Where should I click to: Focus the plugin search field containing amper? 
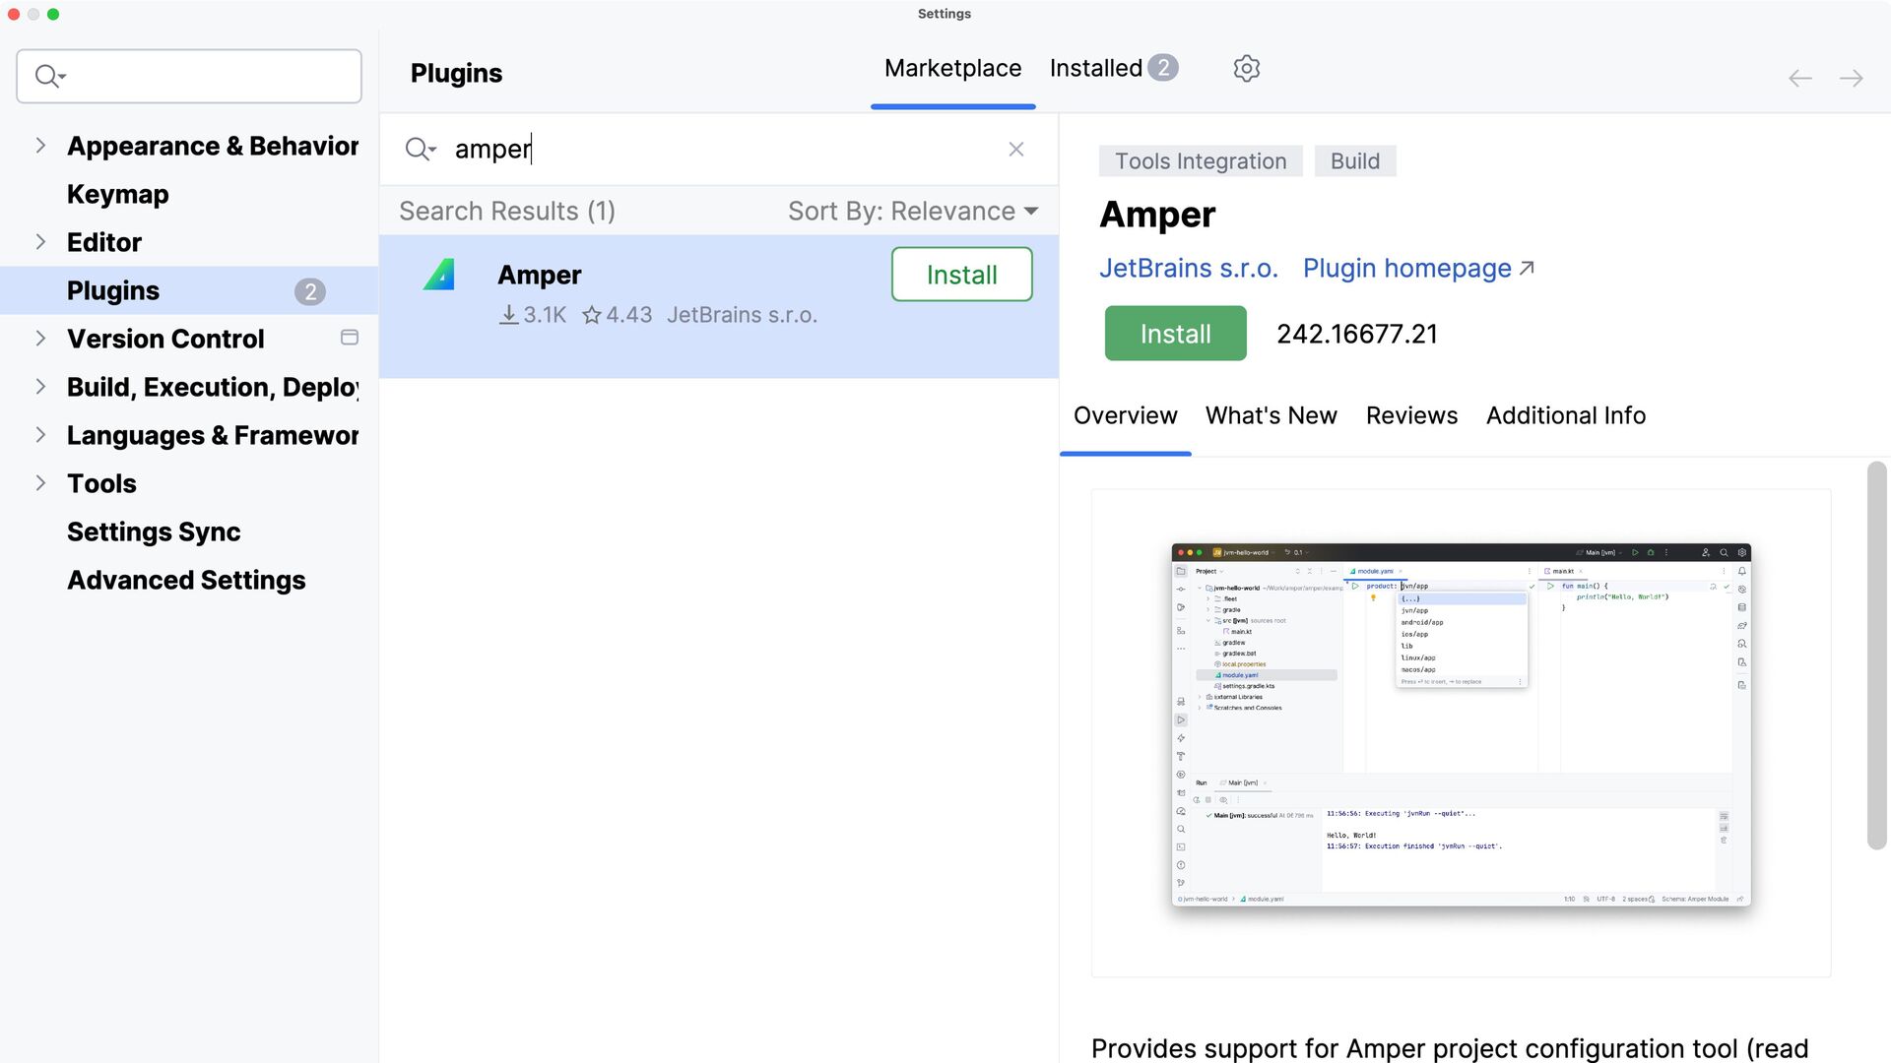719,150
